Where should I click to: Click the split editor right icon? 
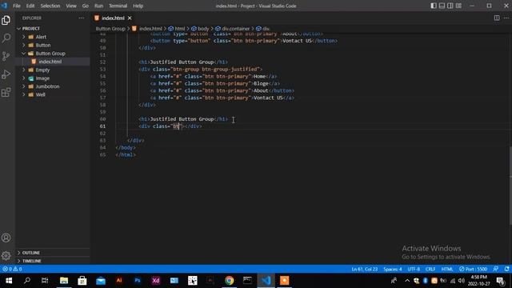[x=497, y=18]
